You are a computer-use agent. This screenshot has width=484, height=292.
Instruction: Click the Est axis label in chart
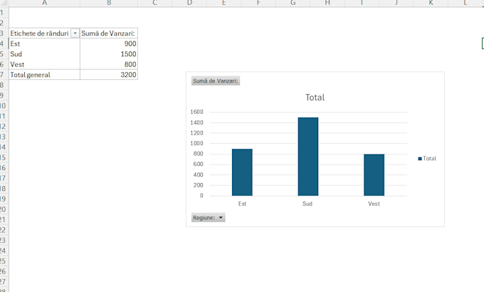(242, 204)
